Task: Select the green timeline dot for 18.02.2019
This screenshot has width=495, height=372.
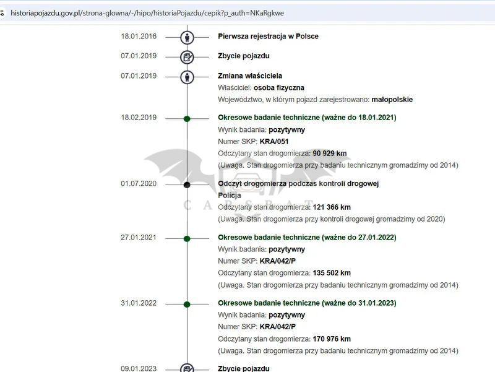Action: tap(187, 118)
